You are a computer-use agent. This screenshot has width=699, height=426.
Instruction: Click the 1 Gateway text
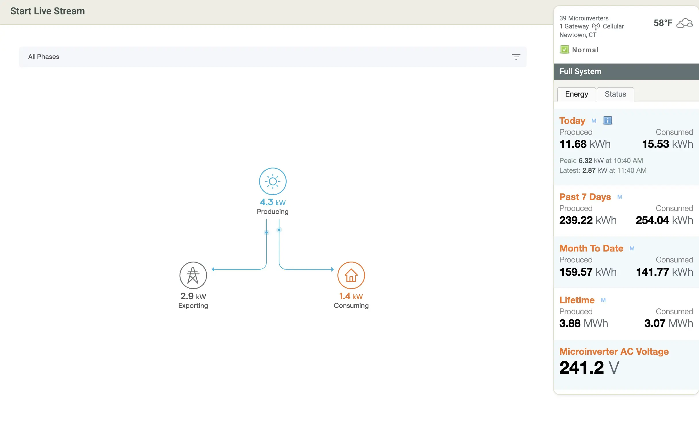point(574,26)
